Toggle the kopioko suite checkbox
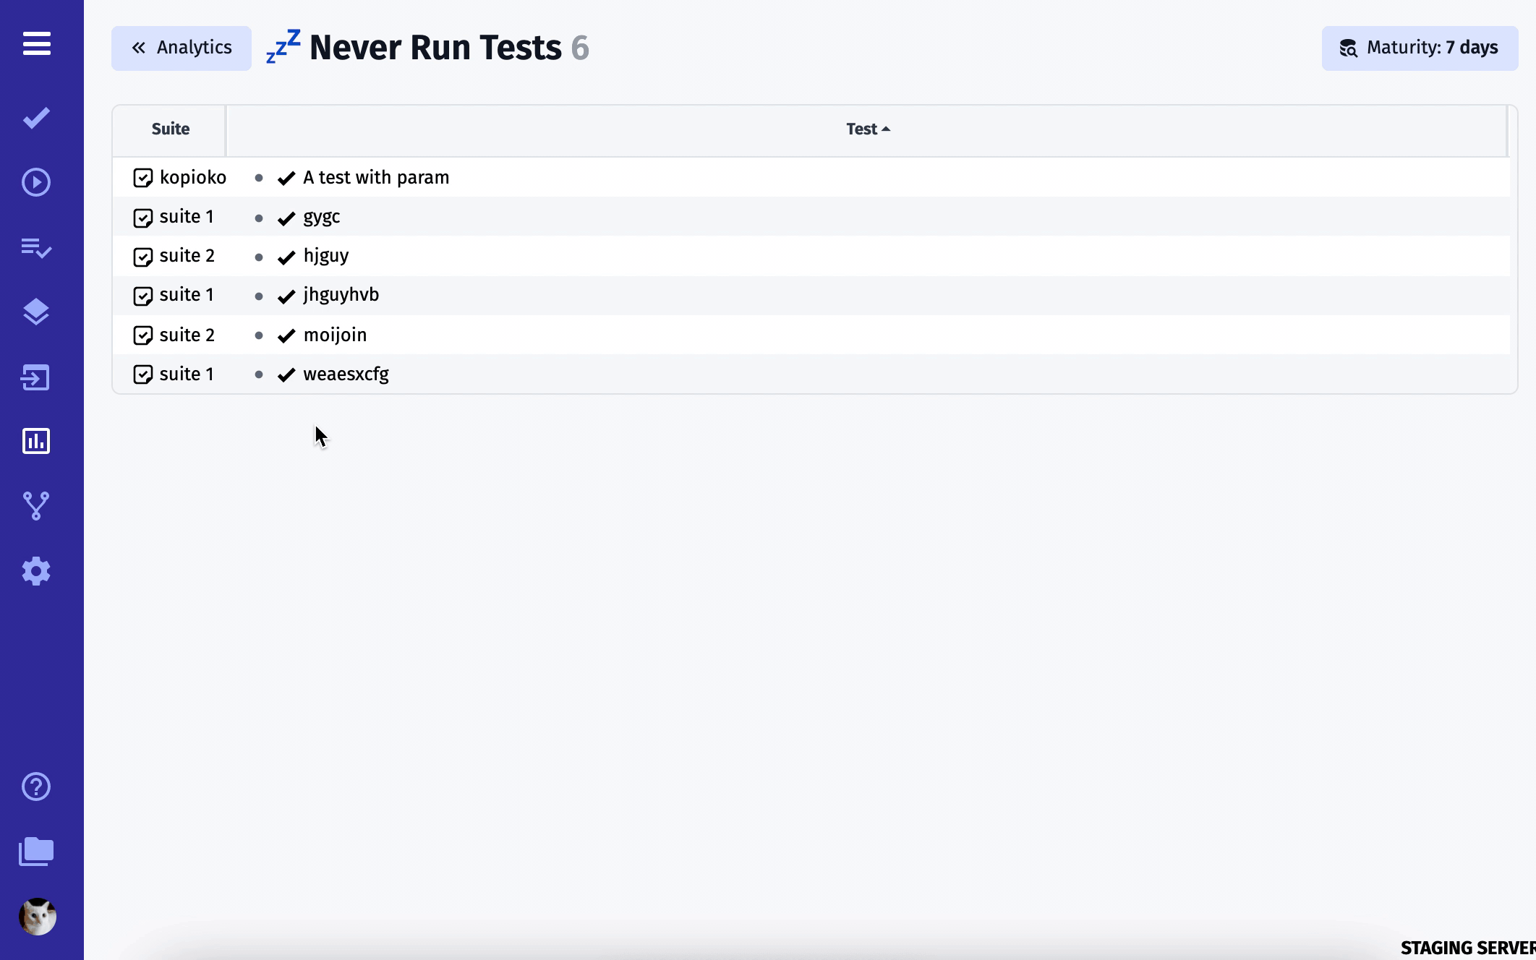Image resolution: width=1536 pixels, height=960 pixels. 142,178
